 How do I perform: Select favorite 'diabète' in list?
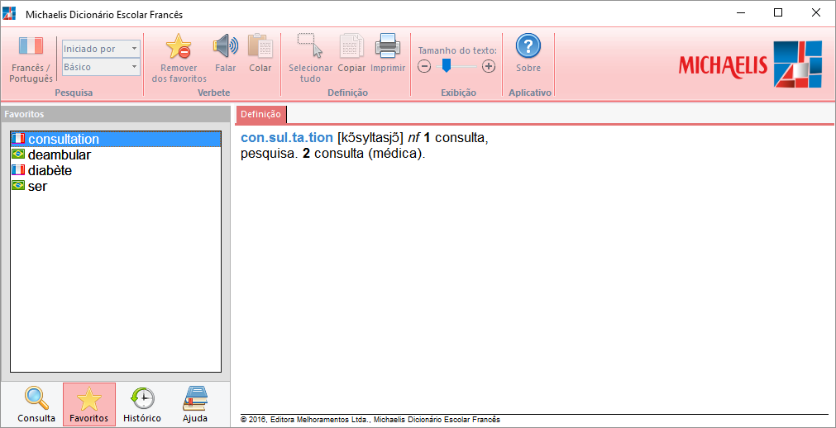(x=116, y=170)
